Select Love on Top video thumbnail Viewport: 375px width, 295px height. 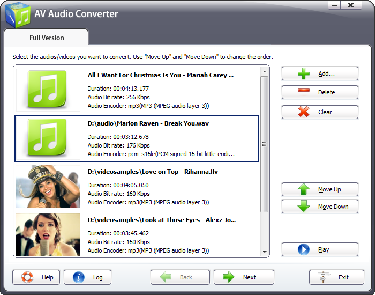(48, 187)
